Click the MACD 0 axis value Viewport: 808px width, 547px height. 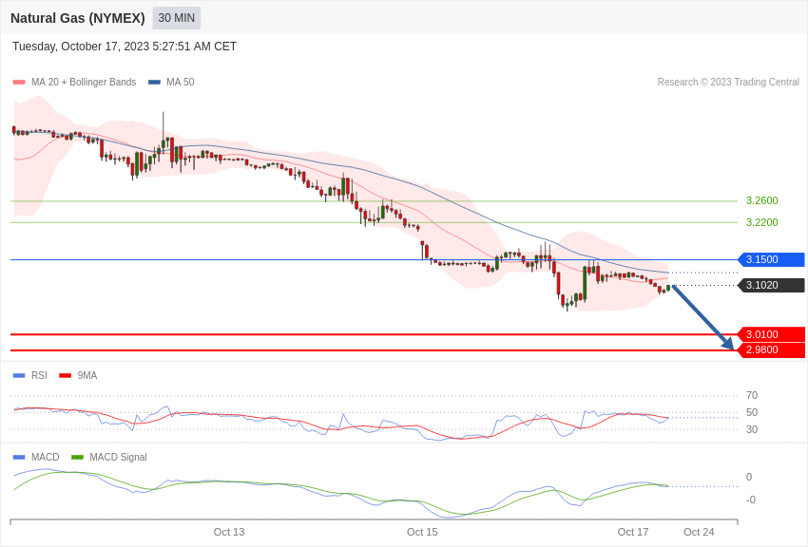pos(749,477)
